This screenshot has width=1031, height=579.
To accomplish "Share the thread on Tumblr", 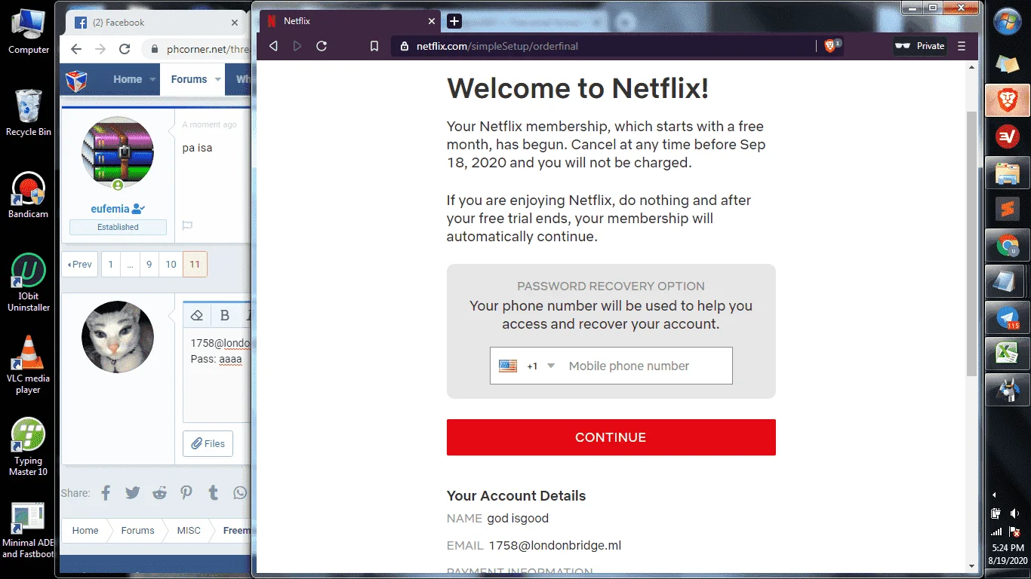I will pyautogui.click(x=213, y=493).
